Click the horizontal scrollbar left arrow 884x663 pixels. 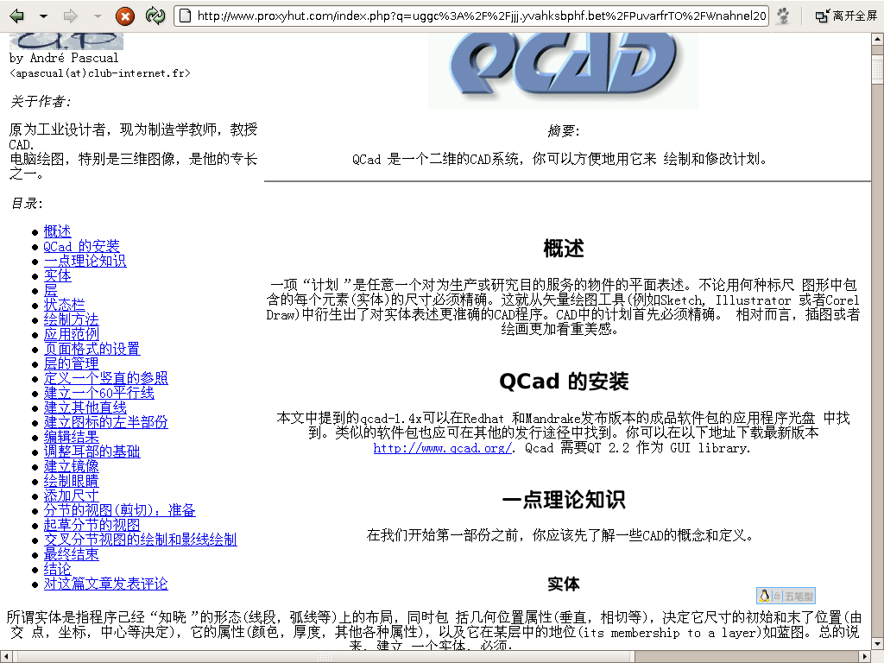(x=5, y=657)
